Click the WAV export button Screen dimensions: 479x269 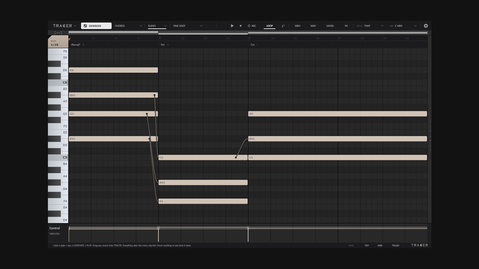tap(313, 26)
